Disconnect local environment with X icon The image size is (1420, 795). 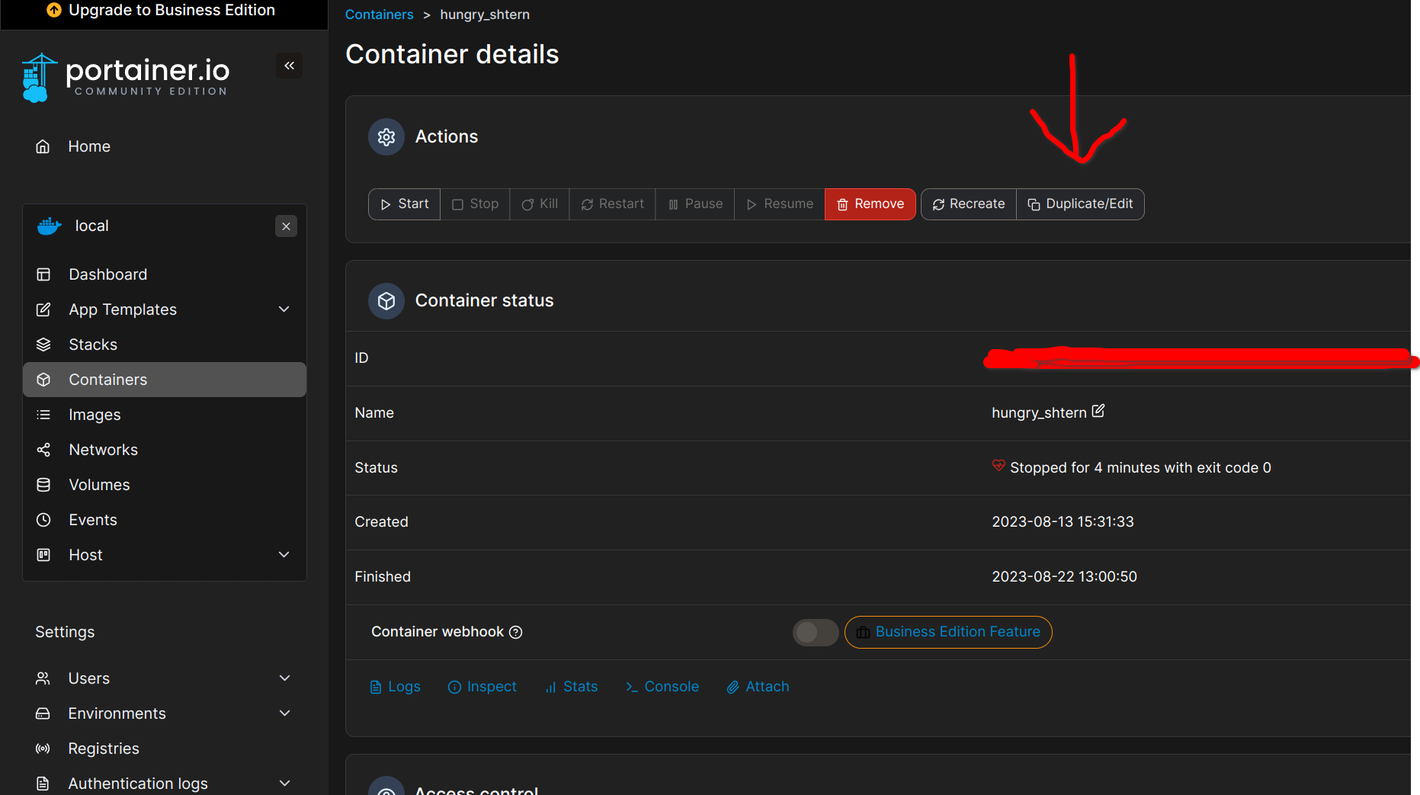pyautogui.click(x=286, y=226)
